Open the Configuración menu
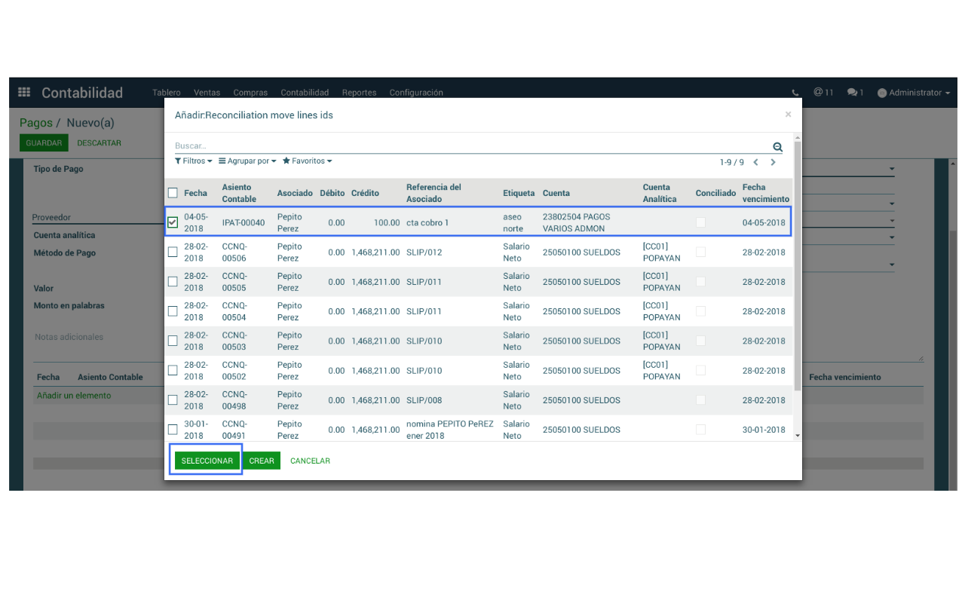This screenshot has width=965, height=603. (416, 93)
